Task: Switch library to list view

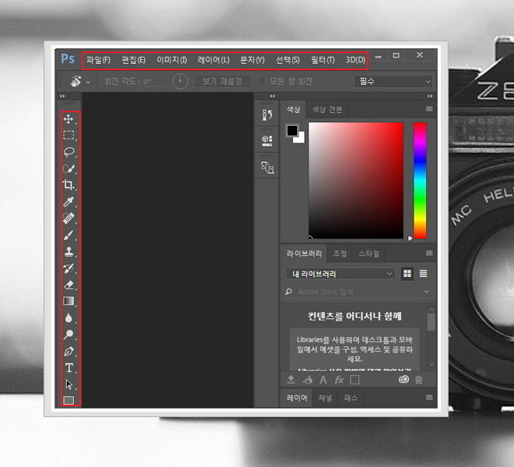Action: point(423,274)
